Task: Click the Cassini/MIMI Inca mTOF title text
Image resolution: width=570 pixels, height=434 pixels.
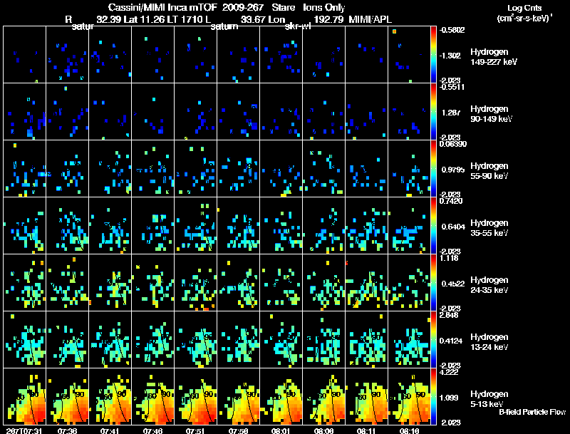Action: (x=162, y=8)
